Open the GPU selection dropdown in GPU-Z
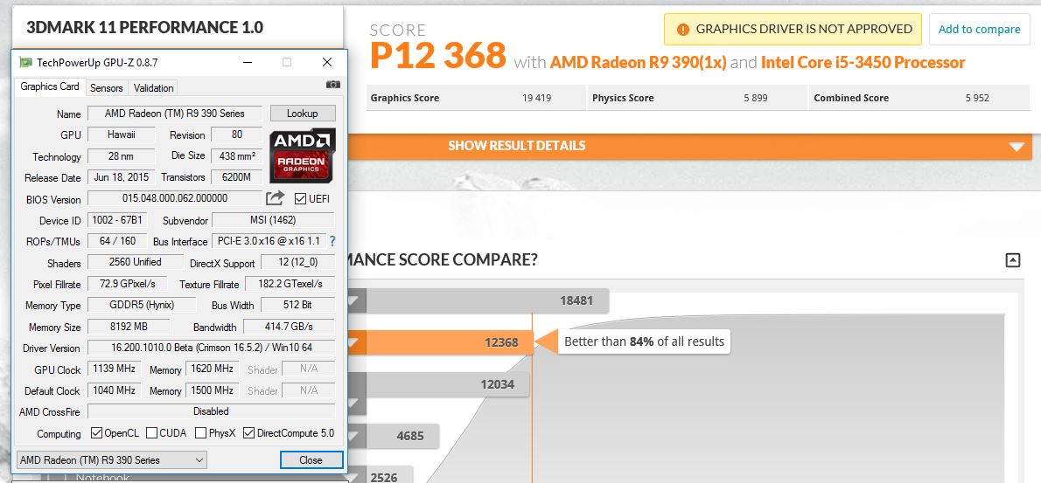 point(111,459)
